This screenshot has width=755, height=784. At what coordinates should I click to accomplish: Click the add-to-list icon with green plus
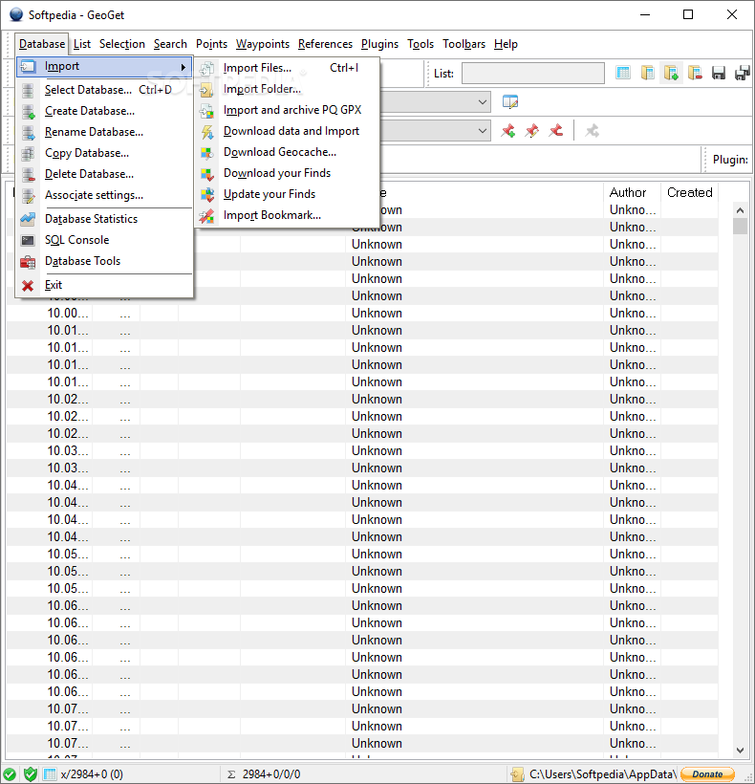tap(671, 73)
